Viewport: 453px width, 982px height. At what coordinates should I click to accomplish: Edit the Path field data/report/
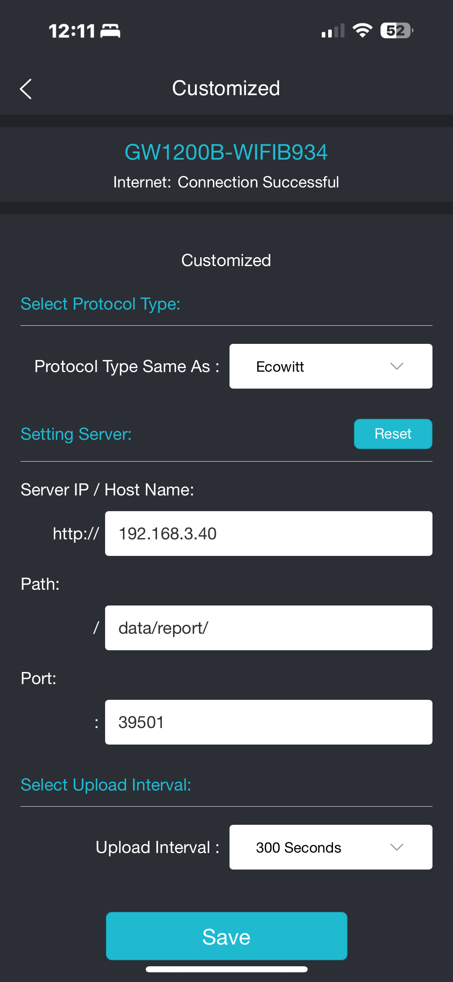[x=269, y=628]
